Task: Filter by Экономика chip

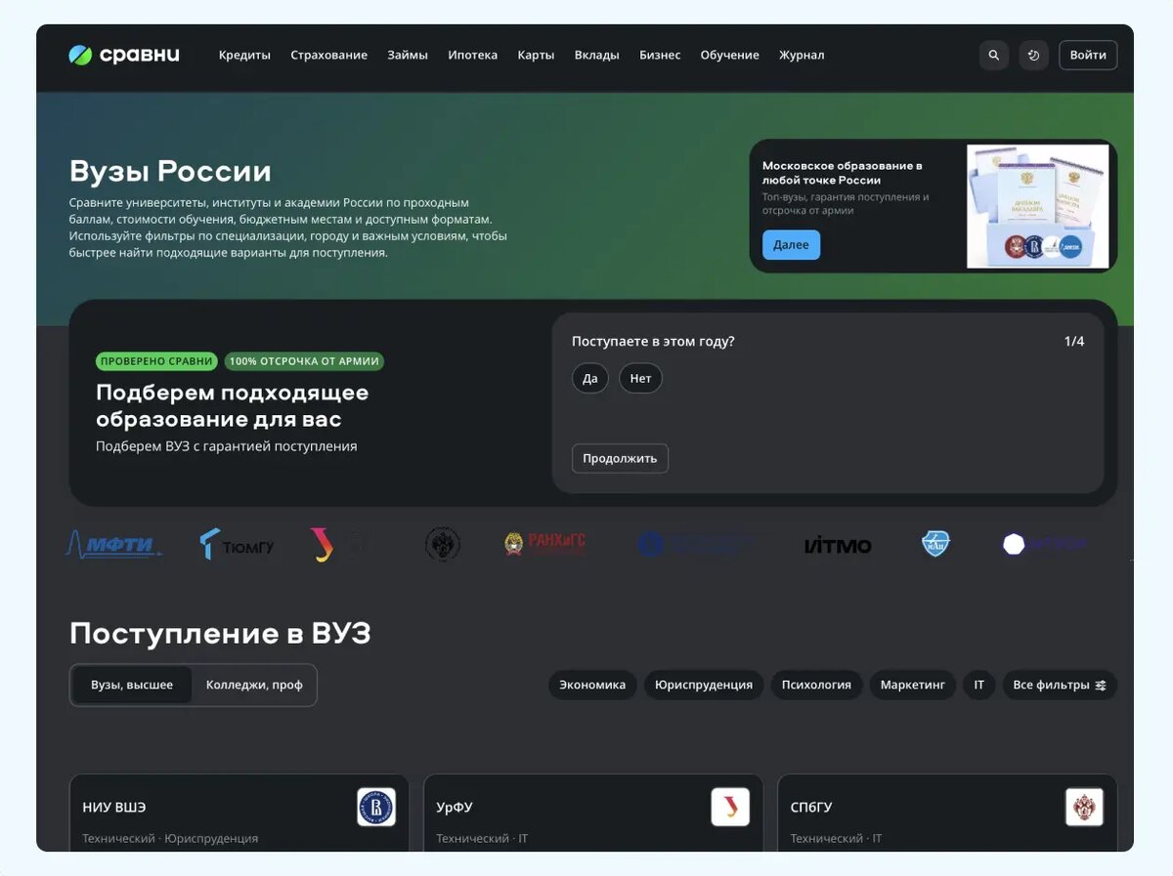Action: pos(592,685)
